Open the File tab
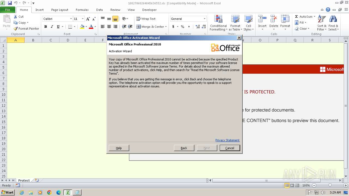The width and height of the screenshot is (349, 196). point(8,10)
